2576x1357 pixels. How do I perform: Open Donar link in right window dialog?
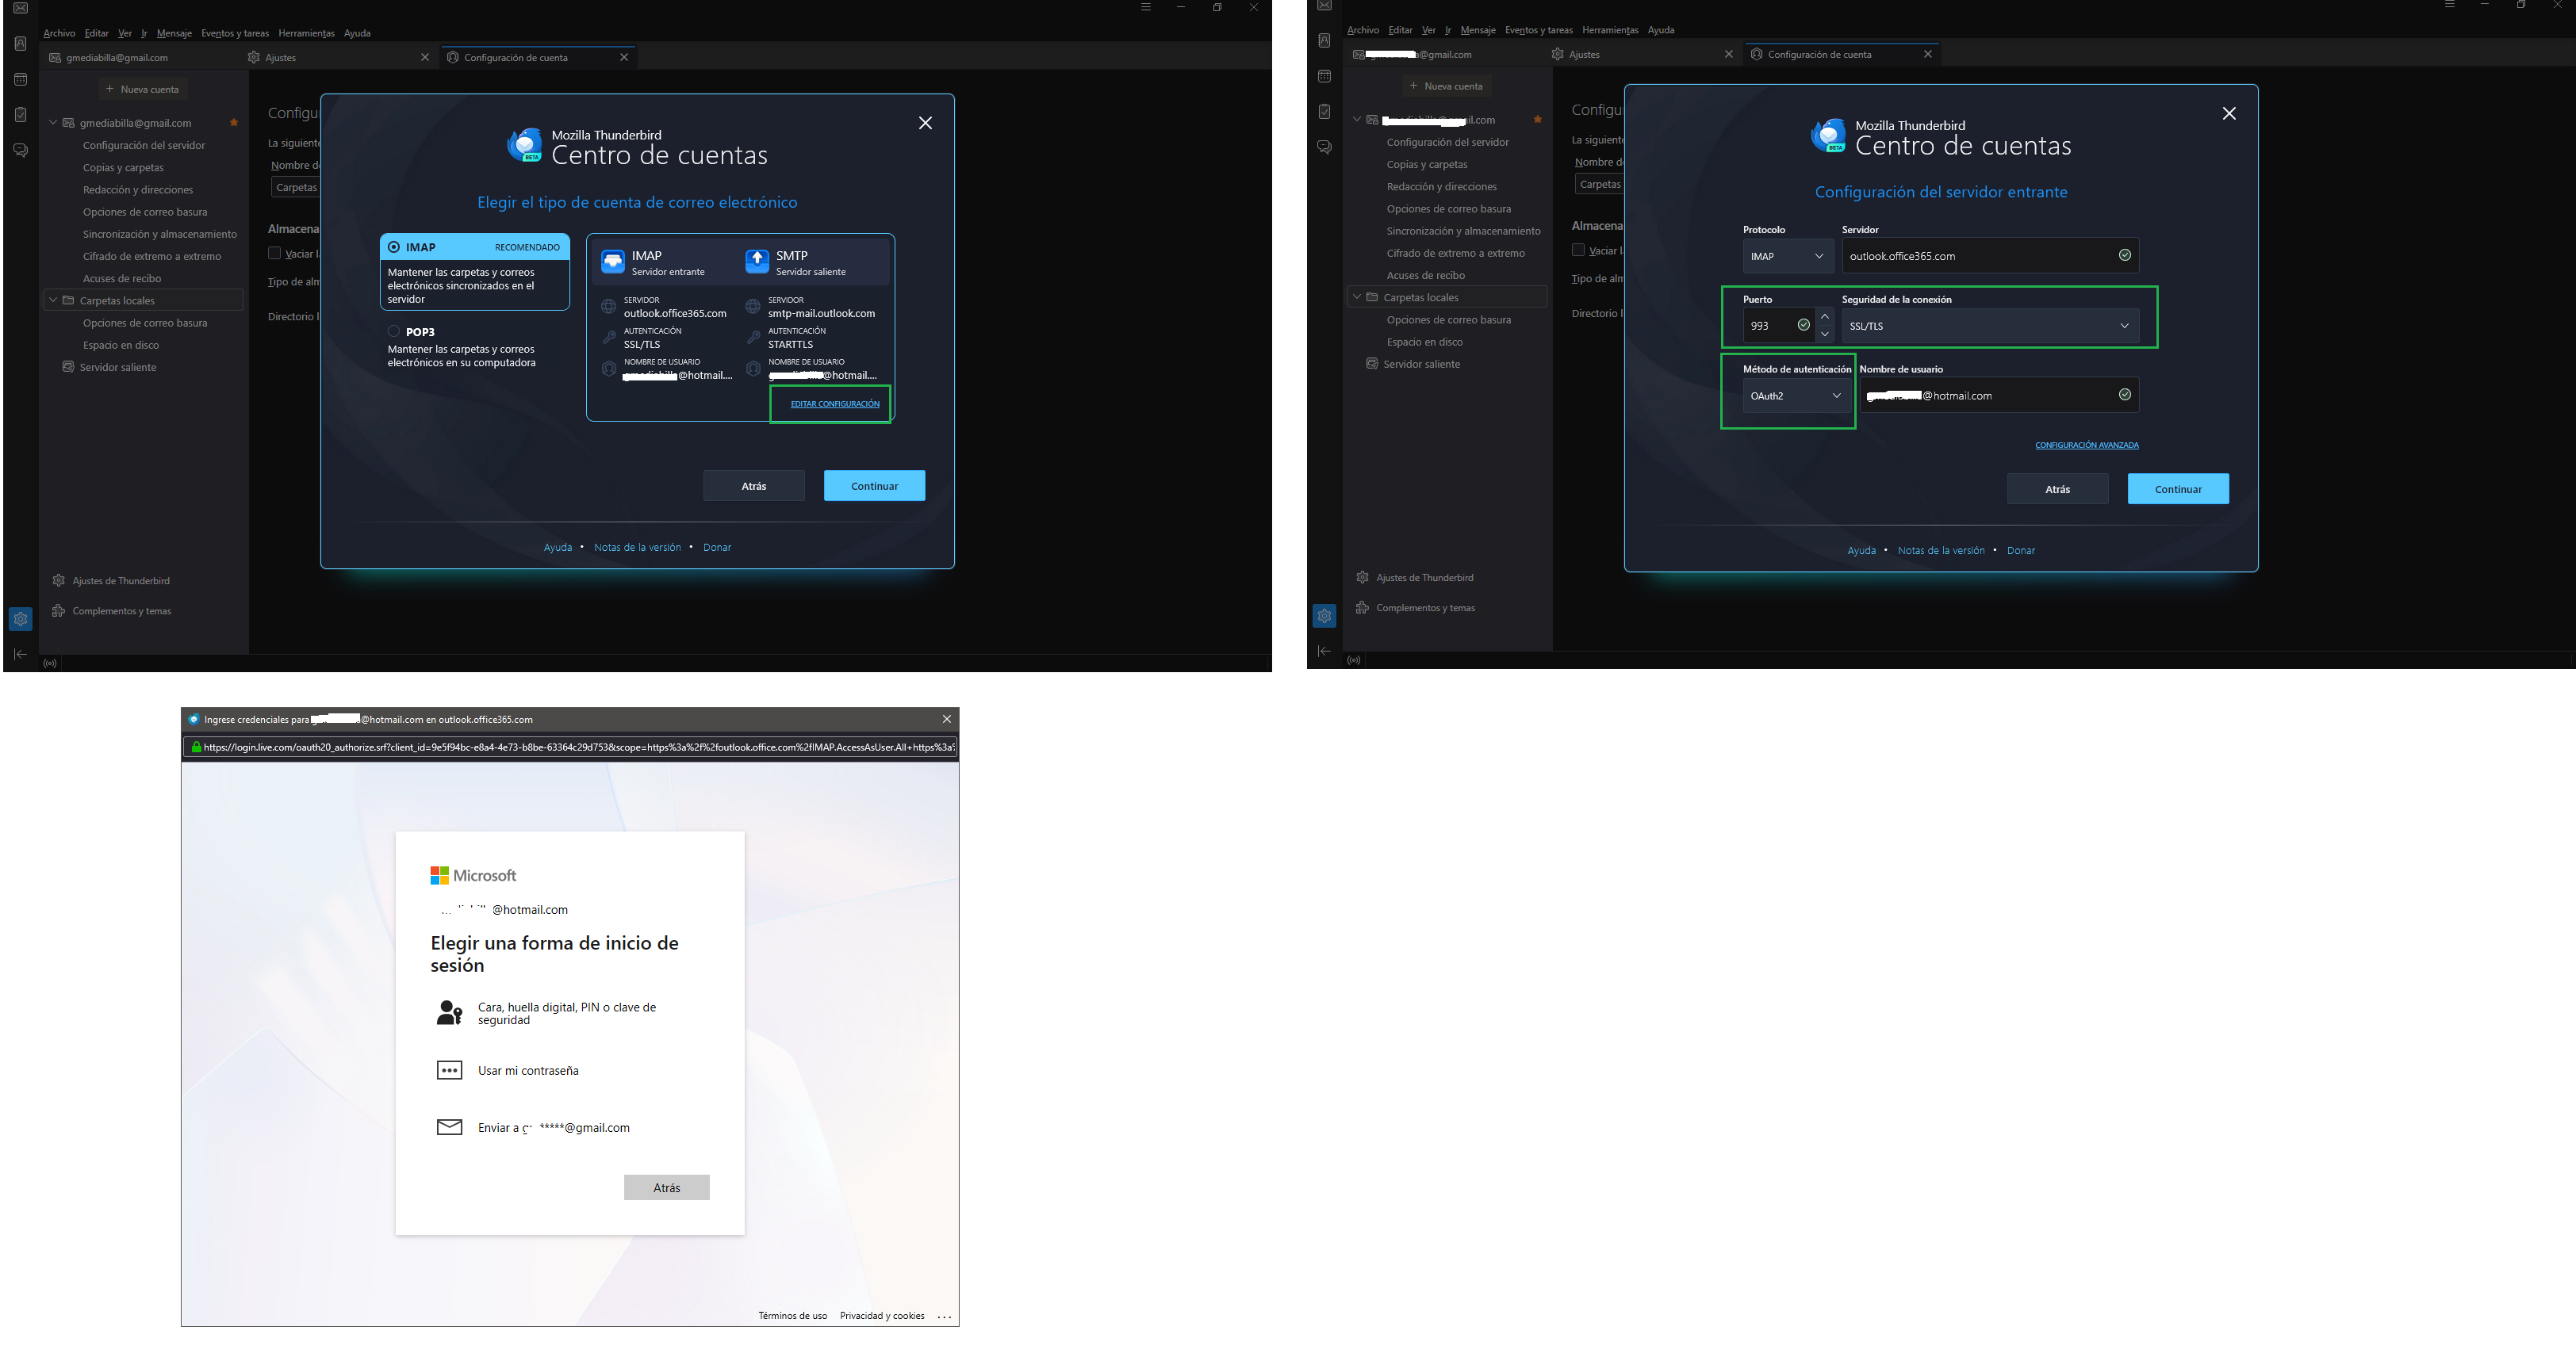pyautogui.click(x=2021, y=551)
